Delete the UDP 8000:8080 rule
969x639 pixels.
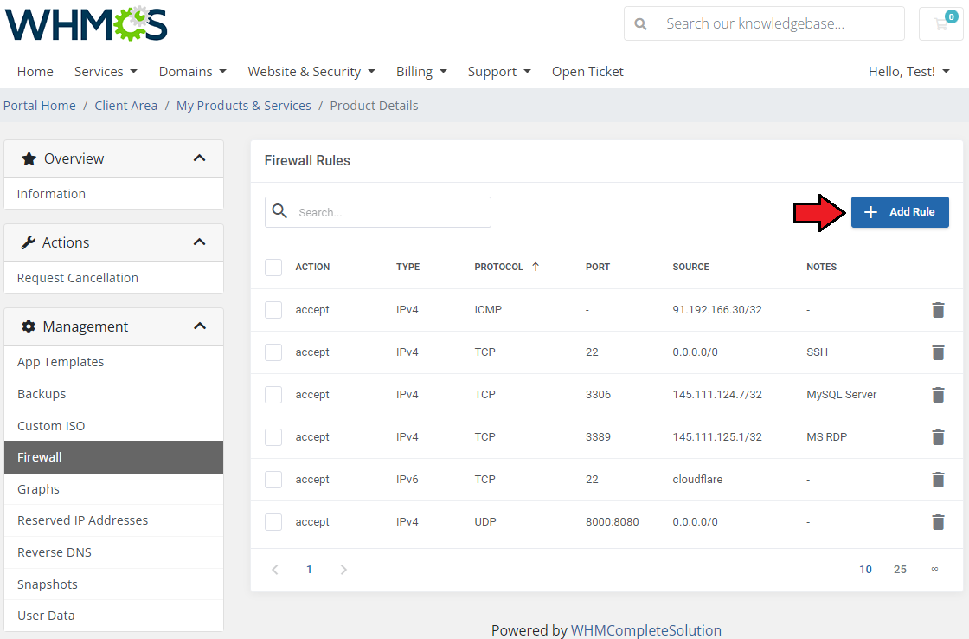tap(938, 522)
